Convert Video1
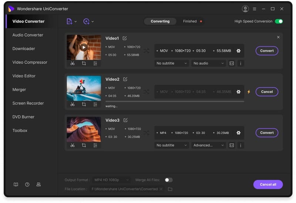This screenshot has width=296, height=203. coord(267,51)
